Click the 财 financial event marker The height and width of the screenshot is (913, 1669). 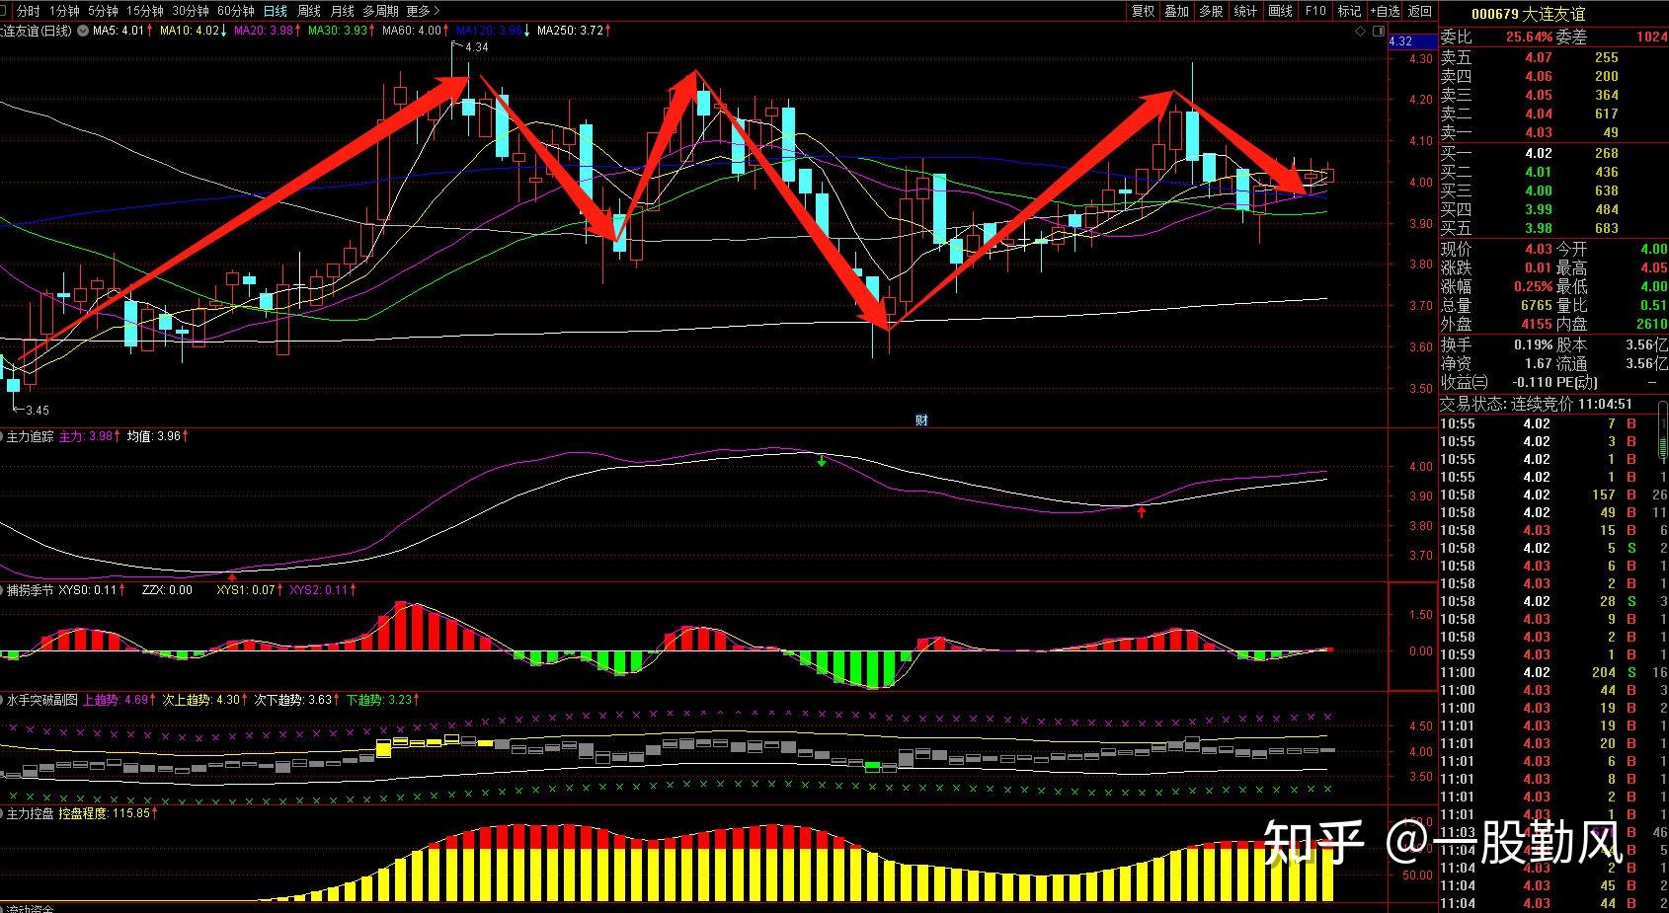pyautogui.click(x=921, y=419)
